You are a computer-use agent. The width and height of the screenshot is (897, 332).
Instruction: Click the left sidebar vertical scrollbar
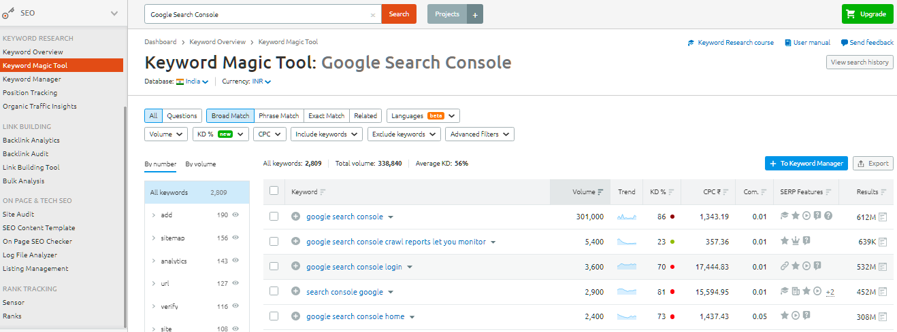(125, 217)
